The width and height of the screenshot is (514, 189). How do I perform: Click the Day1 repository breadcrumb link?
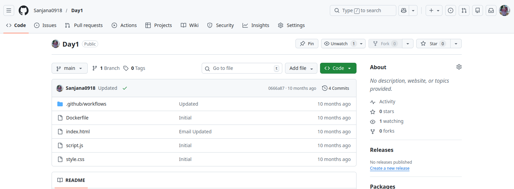77,10
